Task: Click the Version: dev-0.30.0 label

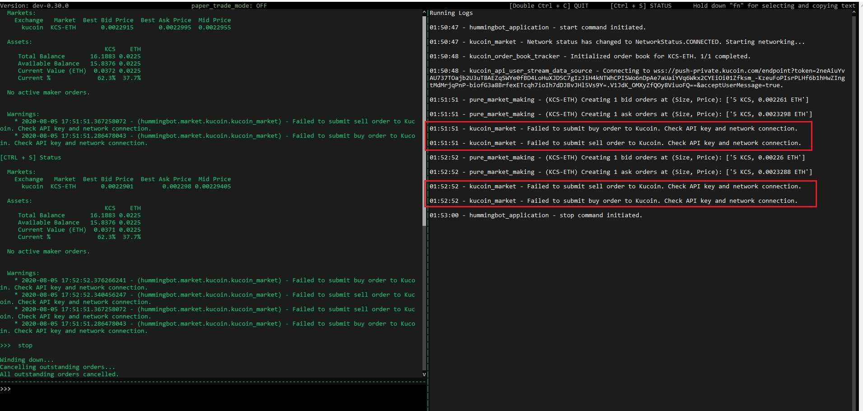Action: (x=34, y=6)
